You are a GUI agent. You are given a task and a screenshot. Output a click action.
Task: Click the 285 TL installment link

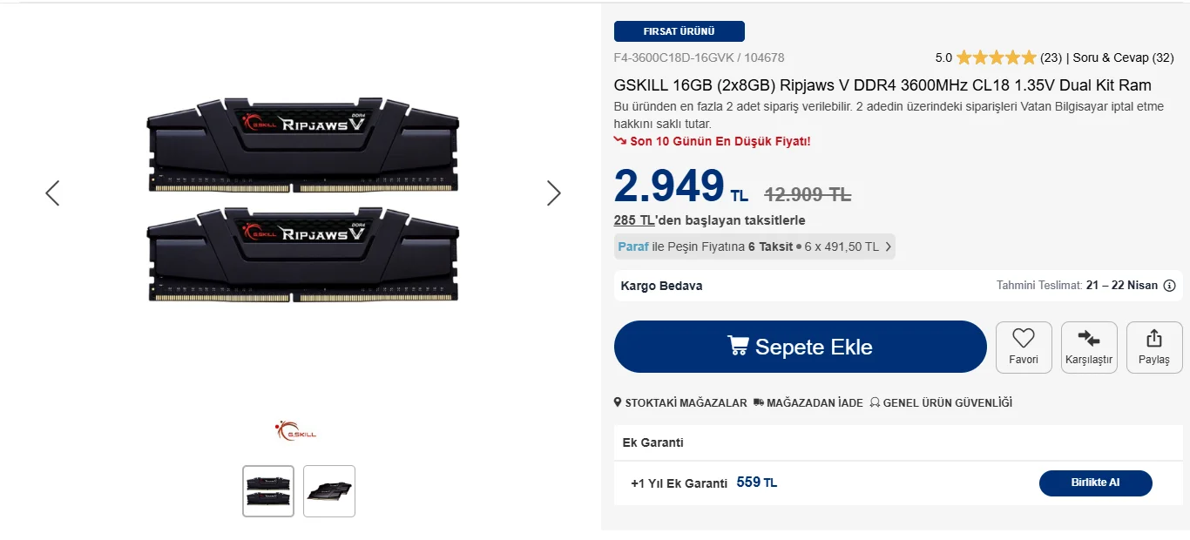pyautogui.click(x=634, y=220)
